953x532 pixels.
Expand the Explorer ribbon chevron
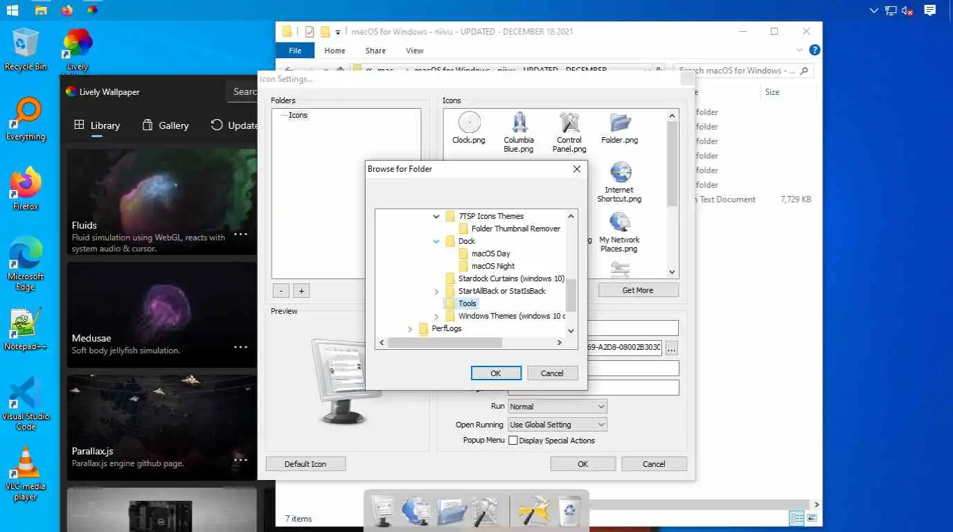click(800, 50)
